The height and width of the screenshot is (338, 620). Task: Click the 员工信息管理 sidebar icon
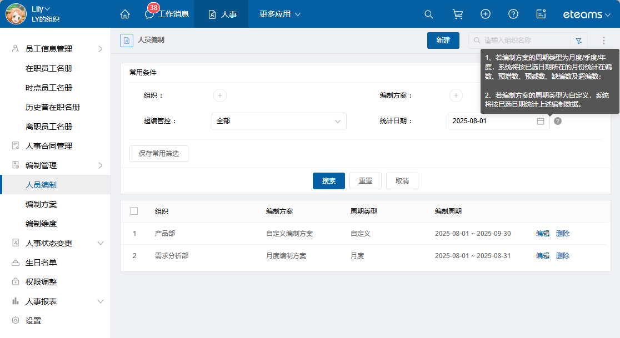[16, 49]
